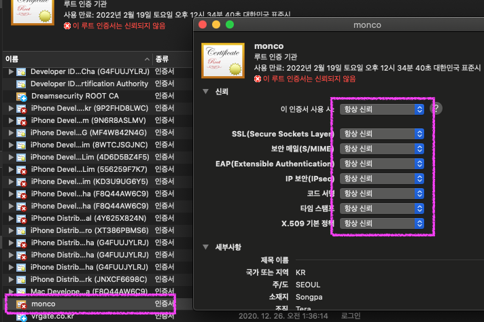
Task: Open the 타임 스탬프 trust dropdown
Action: point(382,209)
